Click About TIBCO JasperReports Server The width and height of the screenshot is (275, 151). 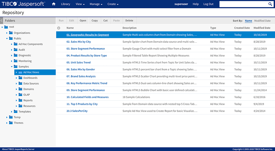pyautogui.click(x=18, y=149)
